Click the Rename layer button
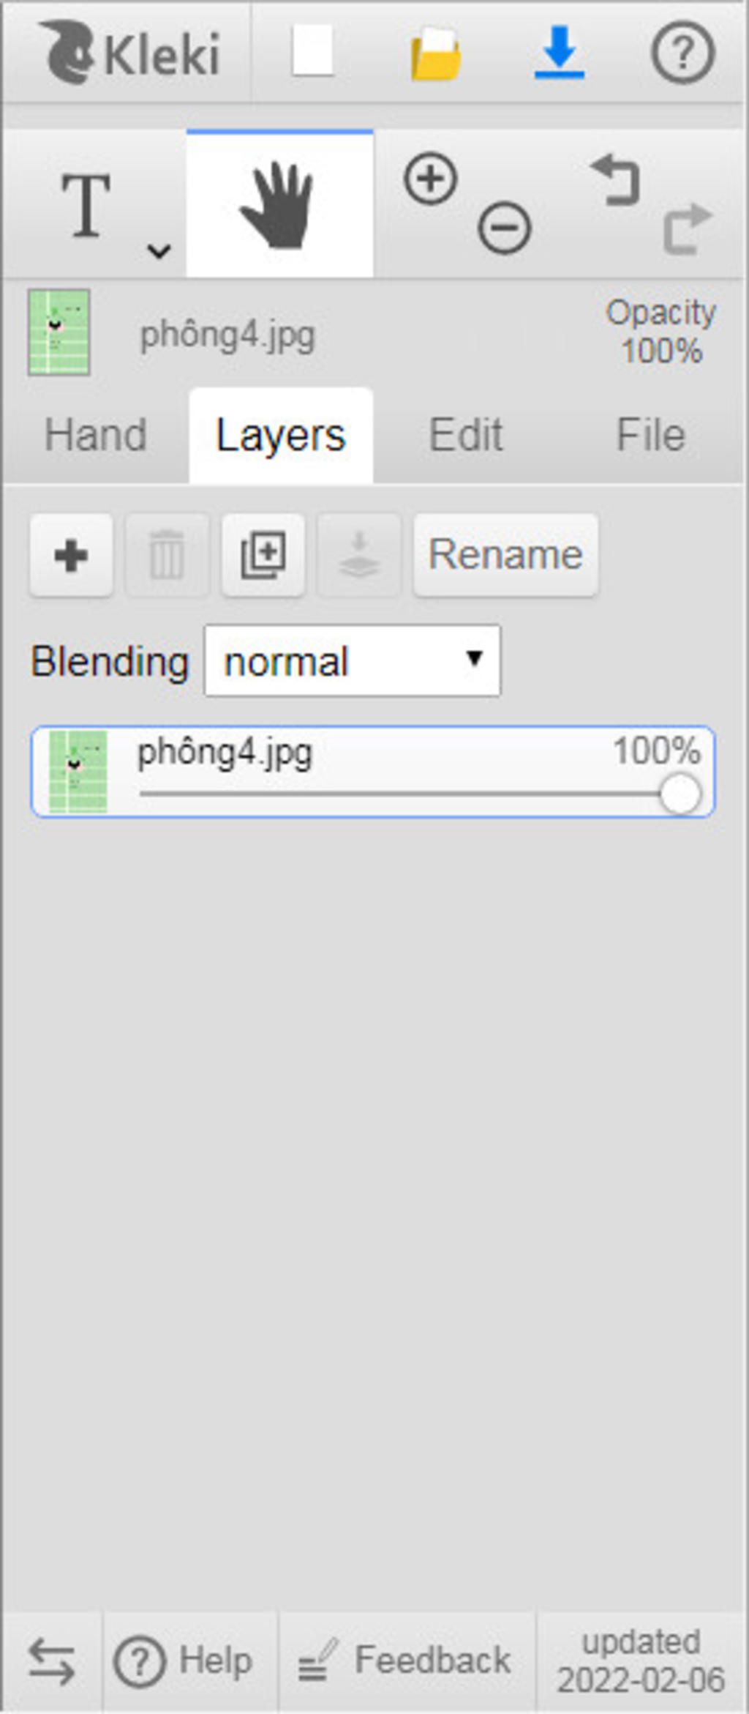749x1714 pixels. pos(505,555)
